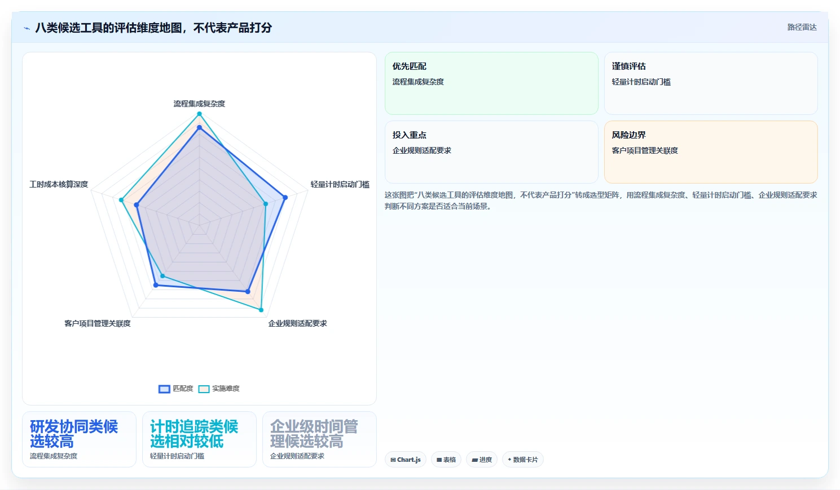
Task: Open the 优先匹配 card
Action: click(x=491, y=83)
